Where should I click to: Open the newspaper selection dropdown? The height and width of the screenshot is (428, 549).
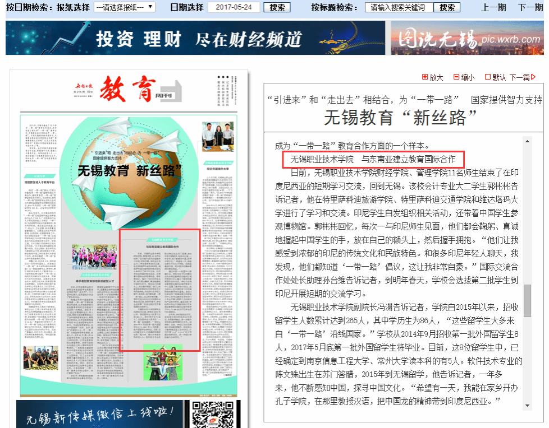[x=125, y=7]
